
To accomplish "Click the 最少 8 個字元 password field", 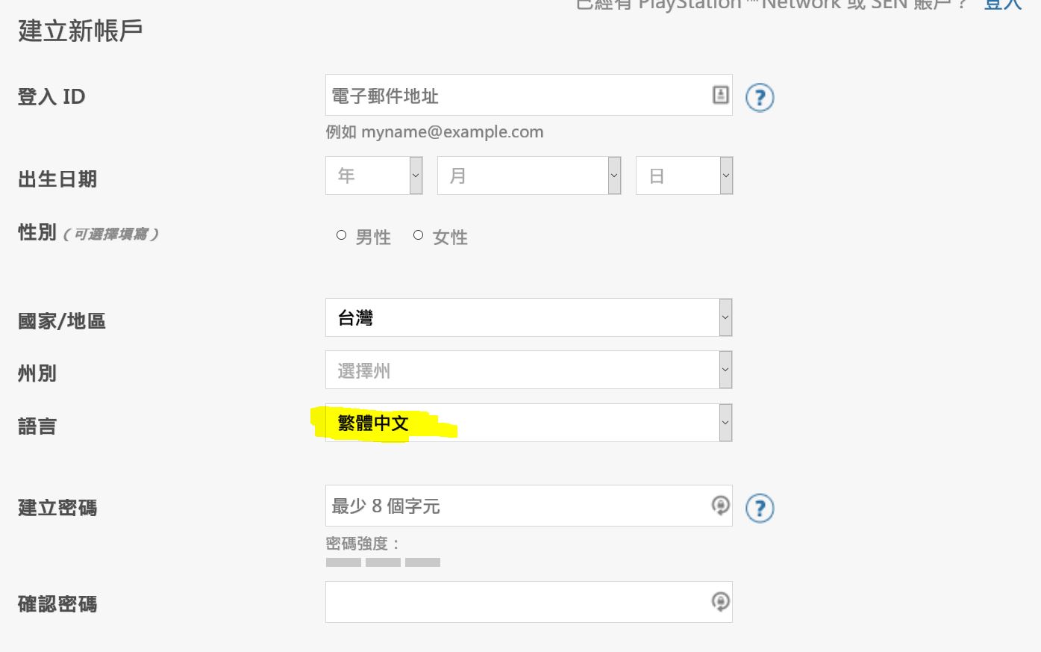I will pyautogui.click(x=528, y=506).
